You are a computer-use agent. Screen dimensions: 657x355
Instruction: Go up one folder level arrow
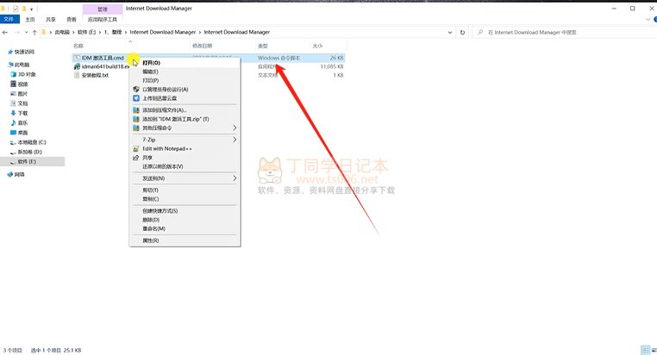click(34, 32)
